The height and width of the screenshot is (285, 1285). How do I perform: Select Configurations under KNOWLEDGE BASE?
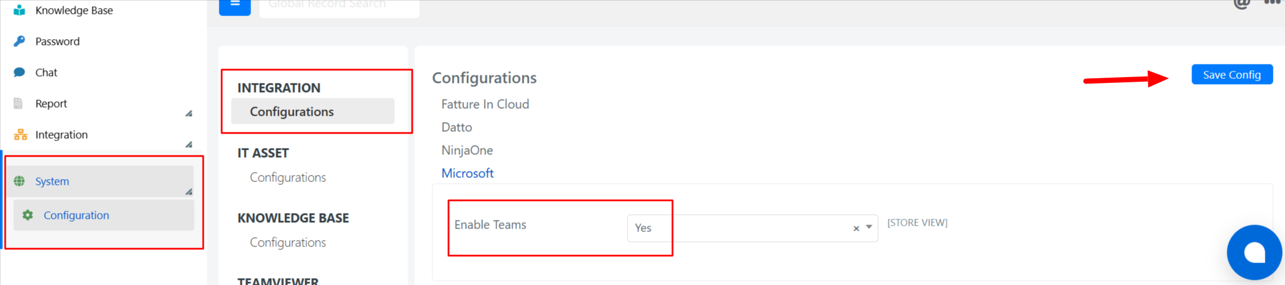(287, 242)
